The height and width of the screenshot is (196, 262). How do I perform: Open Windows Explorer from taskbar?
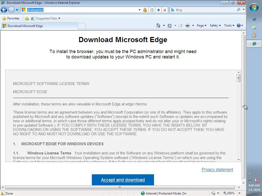click(254, 27)
